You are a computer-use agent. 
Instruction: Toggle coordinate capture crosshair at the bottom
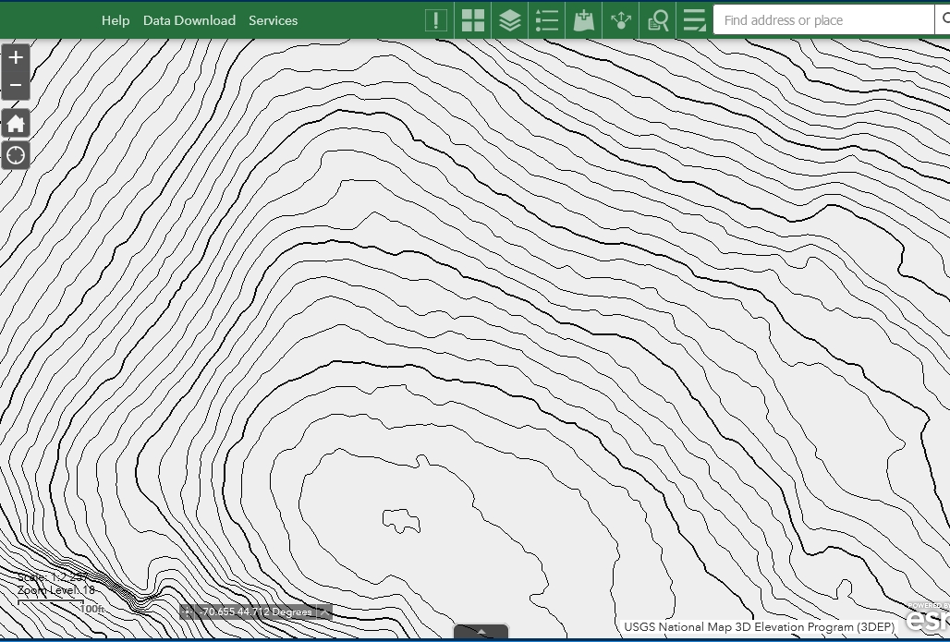(x=188, y=612)
